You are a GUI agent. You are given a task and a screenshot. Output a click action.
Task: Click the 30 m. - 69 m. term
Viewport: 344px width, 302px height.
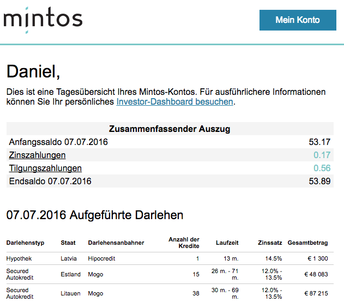point(225,293)
